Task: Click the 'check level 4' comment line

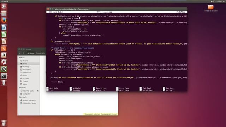Action: (72, 48)
